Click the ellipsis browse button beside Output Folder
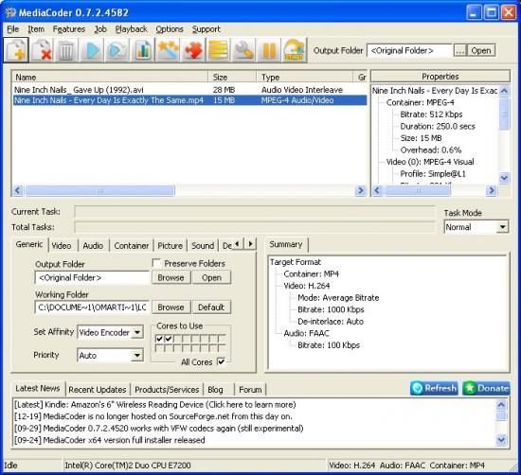The height and width of the screenshot is (475, 521). coord(460,50)
